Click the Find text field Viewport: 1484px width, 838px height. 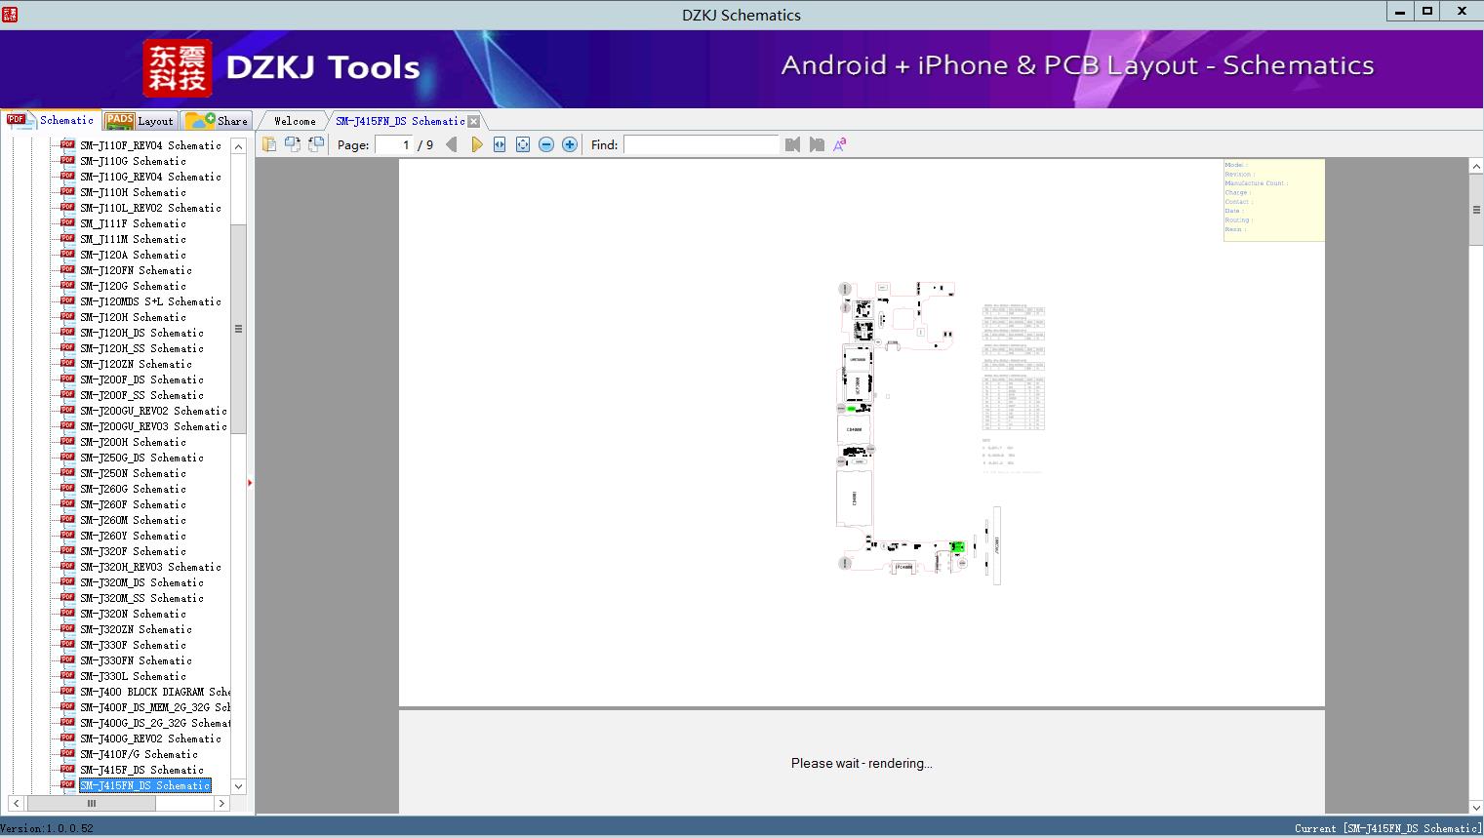[x=701, y=144]
